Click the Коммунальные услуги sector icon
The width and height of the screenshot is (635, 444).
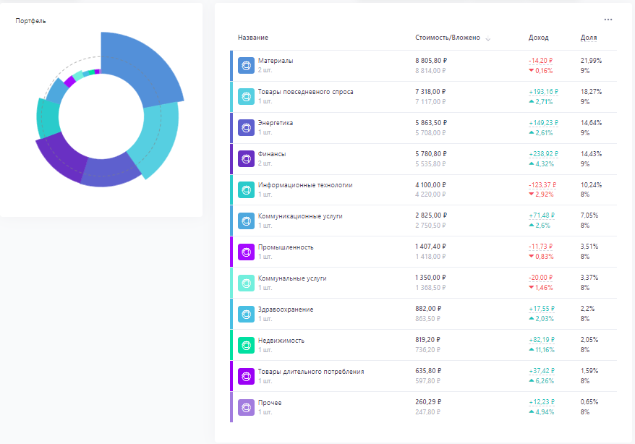[245, 283]
